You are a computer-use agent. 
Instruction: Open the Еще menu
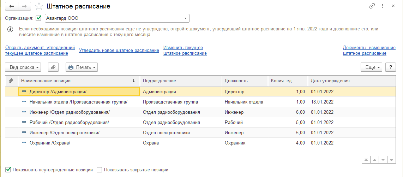click(x=371, y=67)
